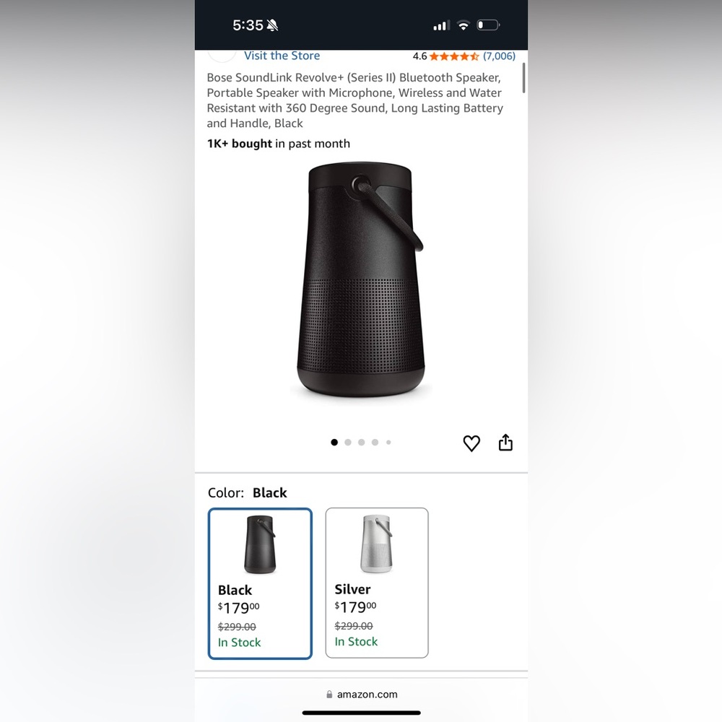Tap the home indicator bar
The width and height of the screenshot is (722, 722).
362,713
